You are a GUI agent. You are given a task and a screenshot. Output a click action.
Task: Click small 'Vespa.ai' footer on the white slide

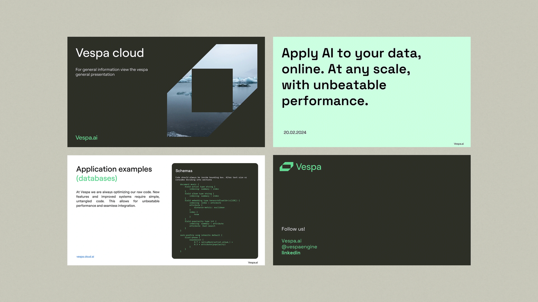pos(253,262)
